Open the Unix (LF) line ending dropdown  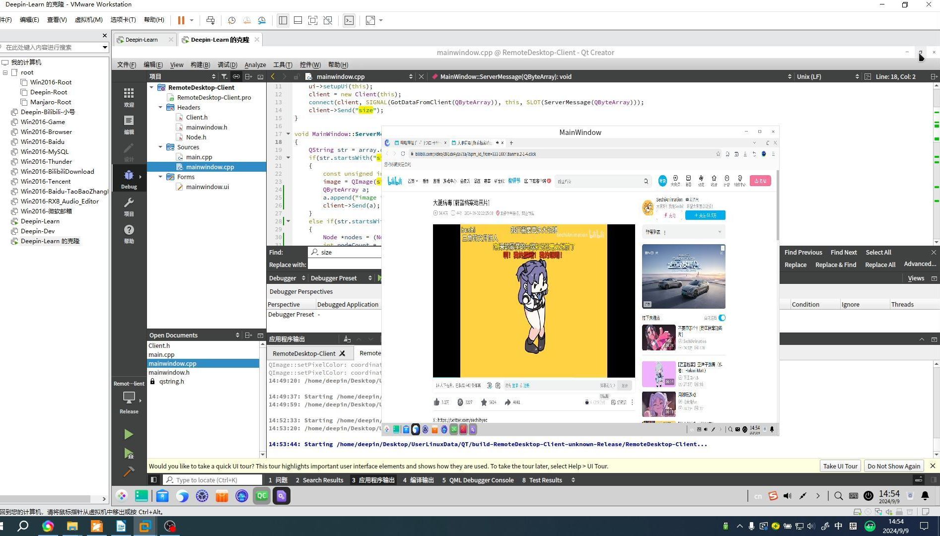(x=827, y=76)
